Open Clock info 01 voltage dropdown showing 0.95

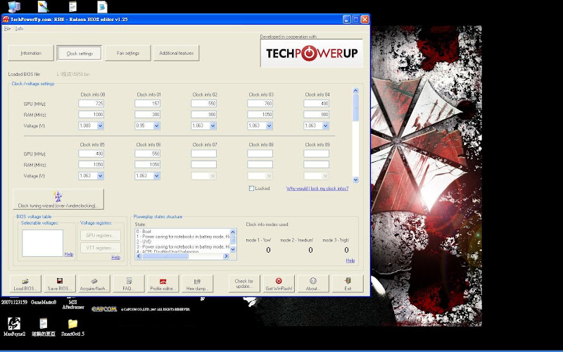tap(156, 126)
